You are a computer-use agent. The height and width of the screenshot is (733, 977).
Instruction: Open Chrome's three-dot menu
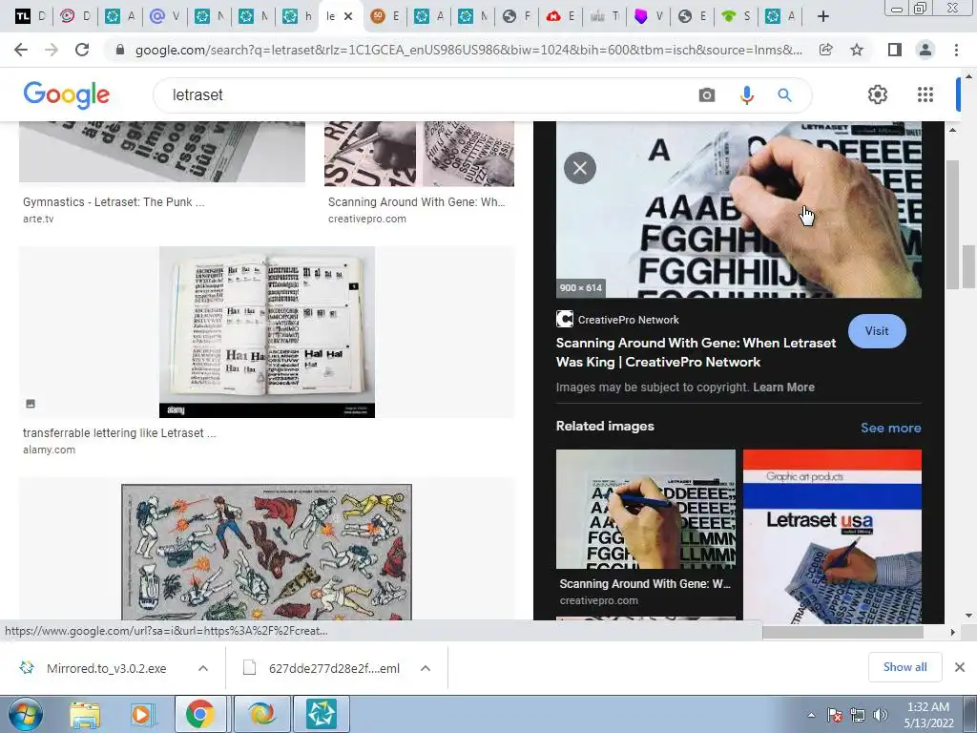[956, 50]
